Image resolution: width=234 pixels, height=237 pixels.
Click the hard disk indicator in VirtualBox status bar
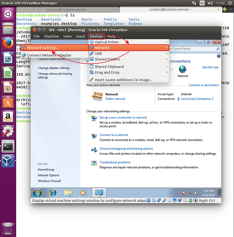point(149,200)
